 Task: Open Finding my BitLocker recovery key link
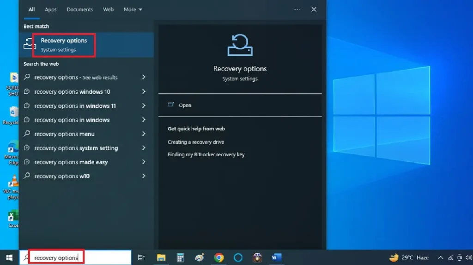click(x=206, y=154)
